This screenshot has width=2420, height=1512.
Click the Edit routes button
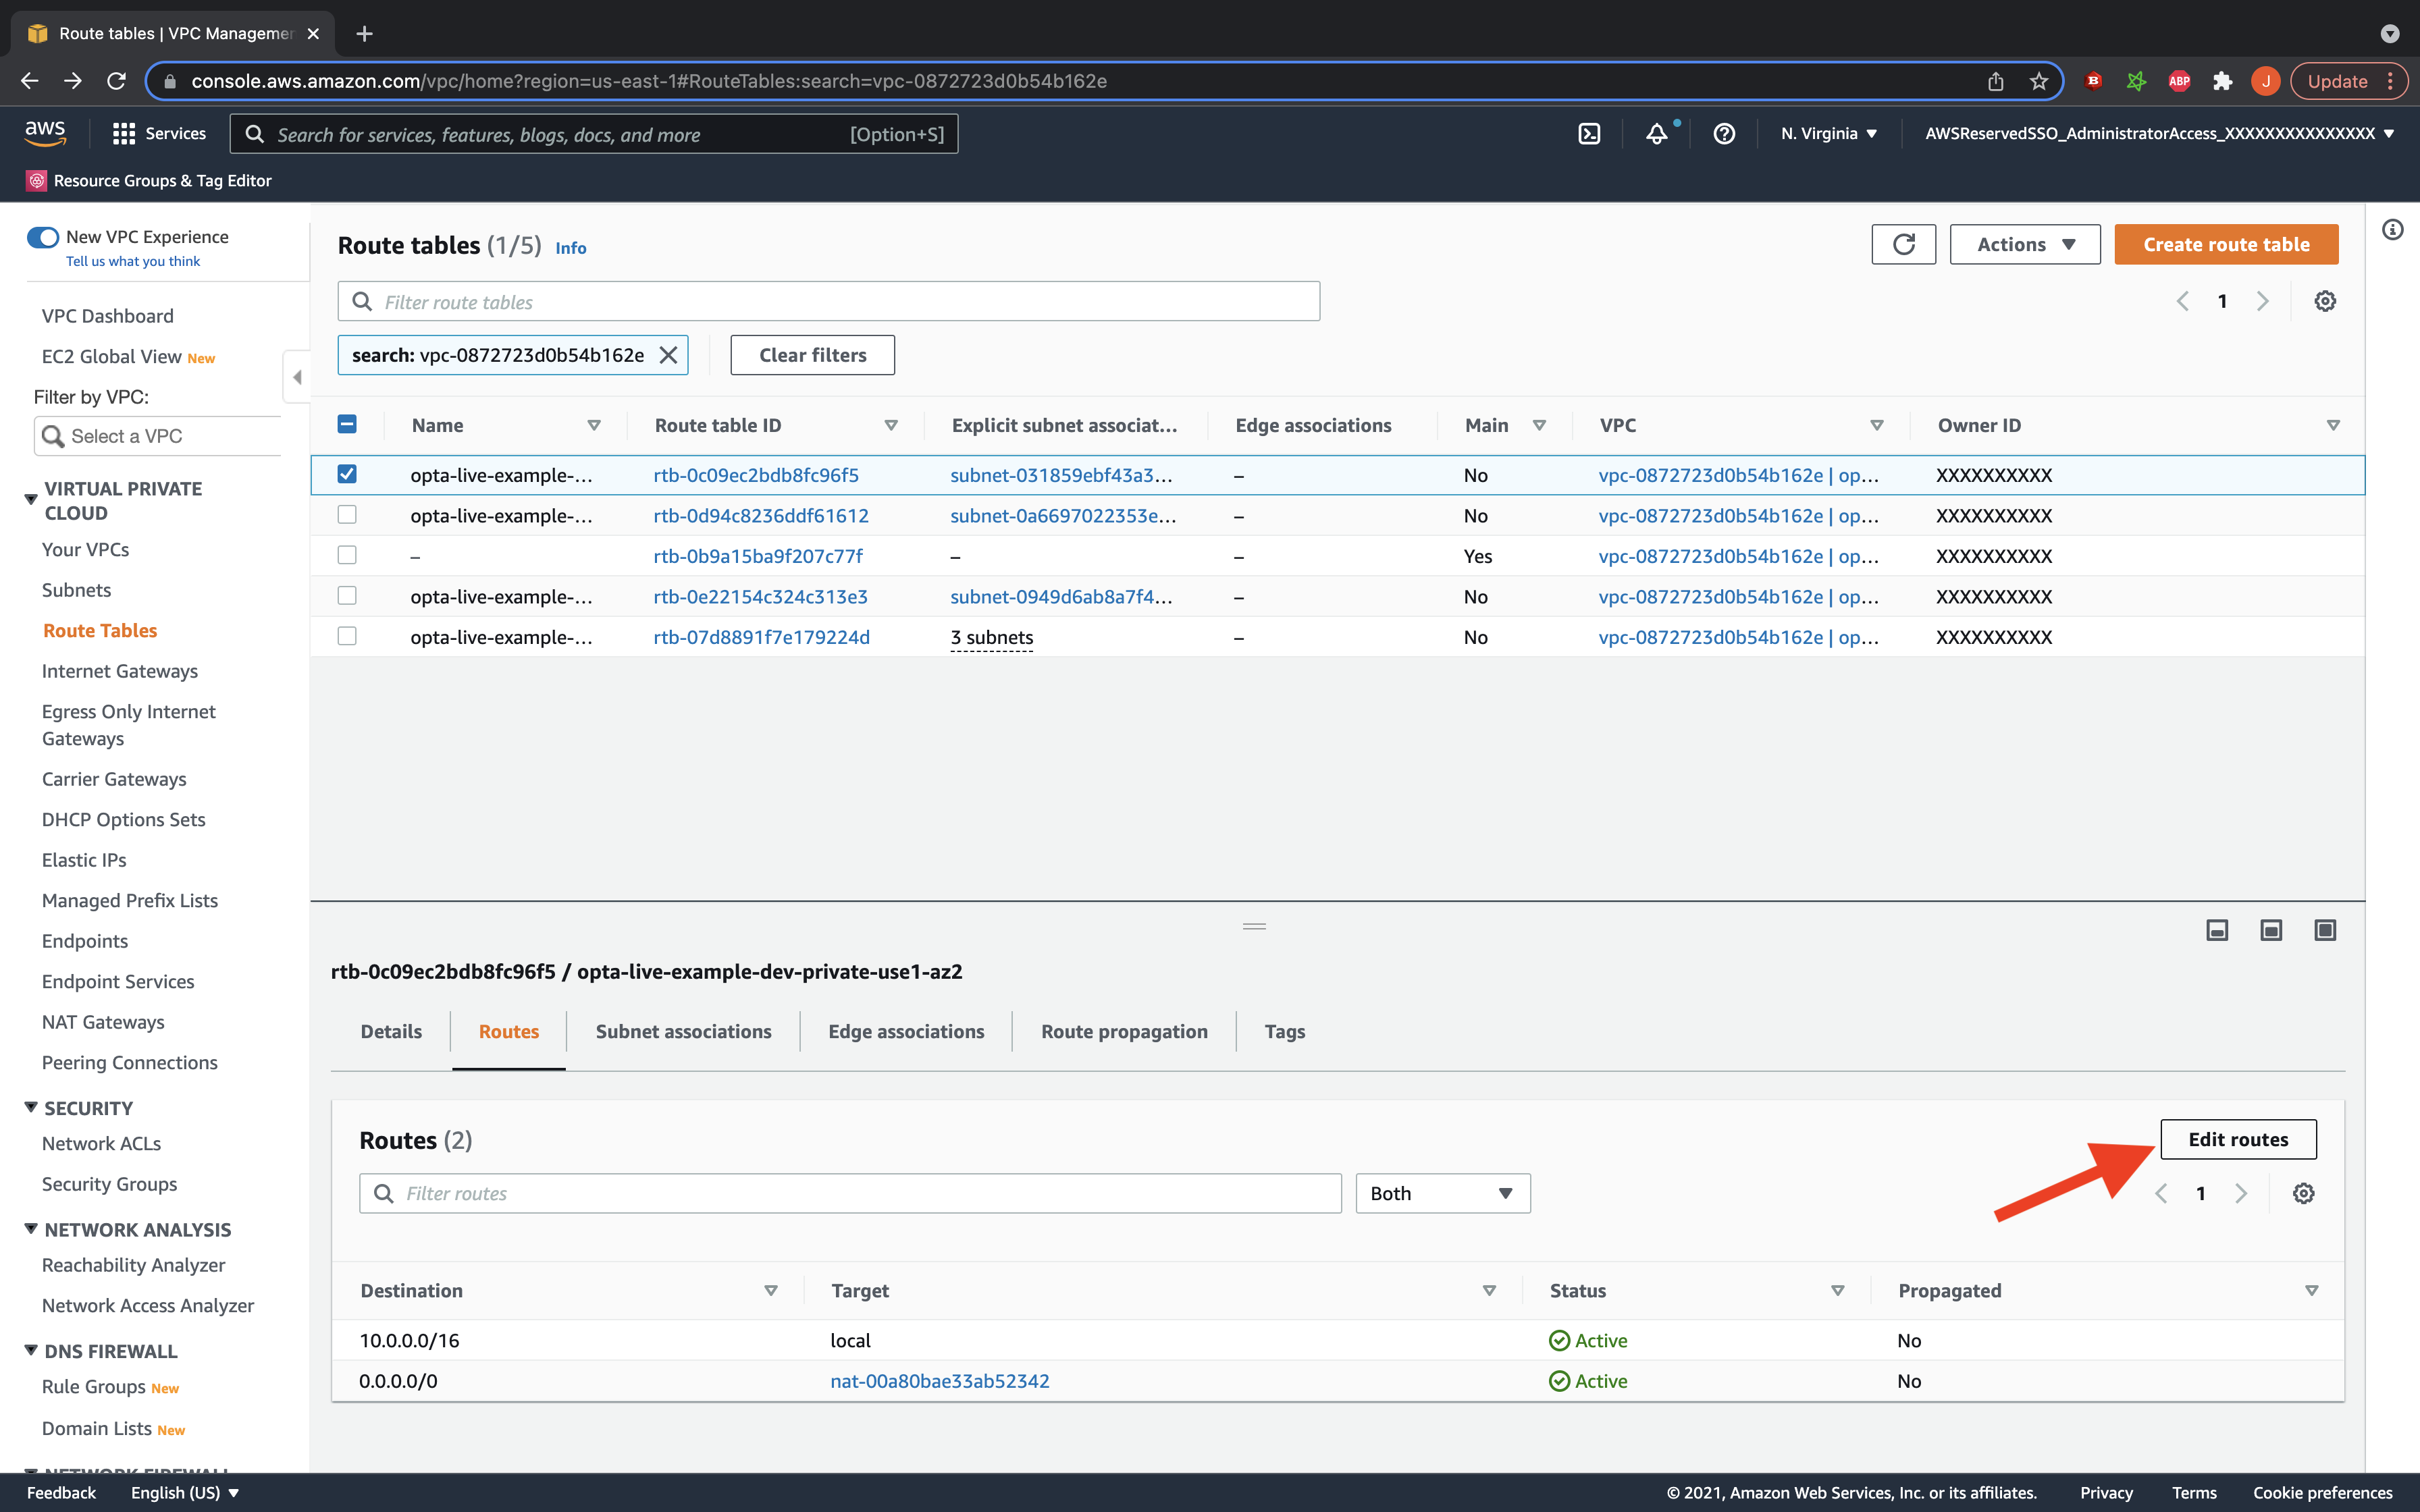coord(2238,1139)
